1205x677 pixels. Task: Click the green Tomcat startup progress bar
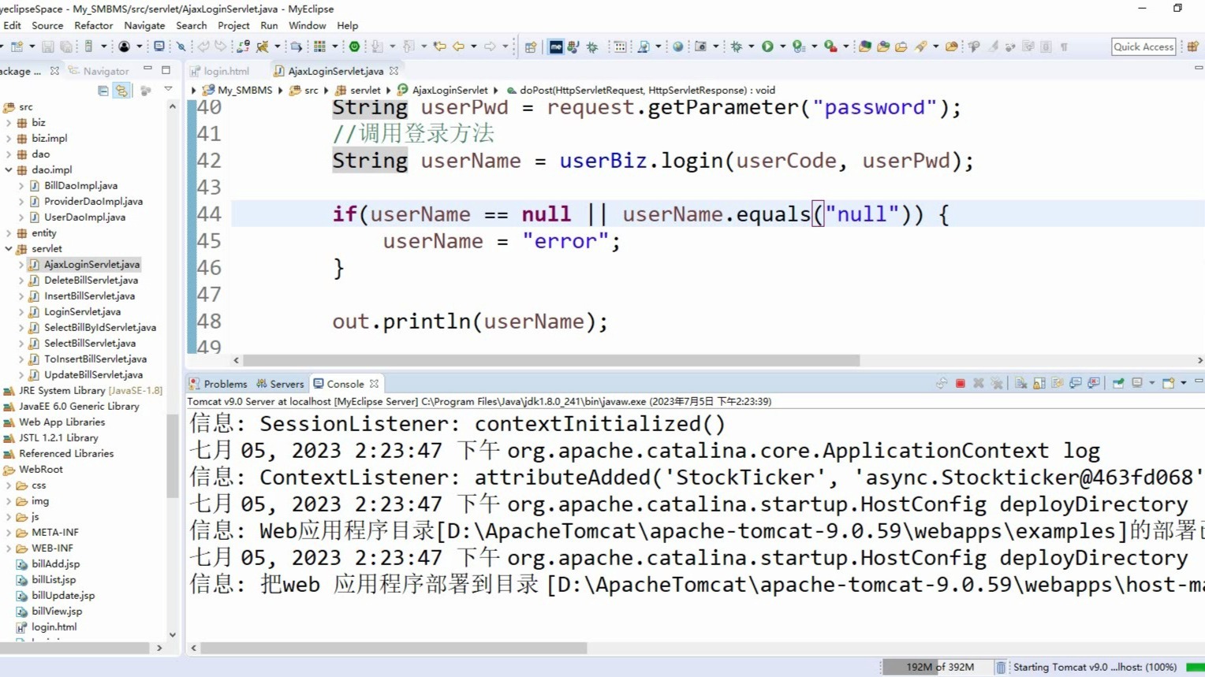1196,667
